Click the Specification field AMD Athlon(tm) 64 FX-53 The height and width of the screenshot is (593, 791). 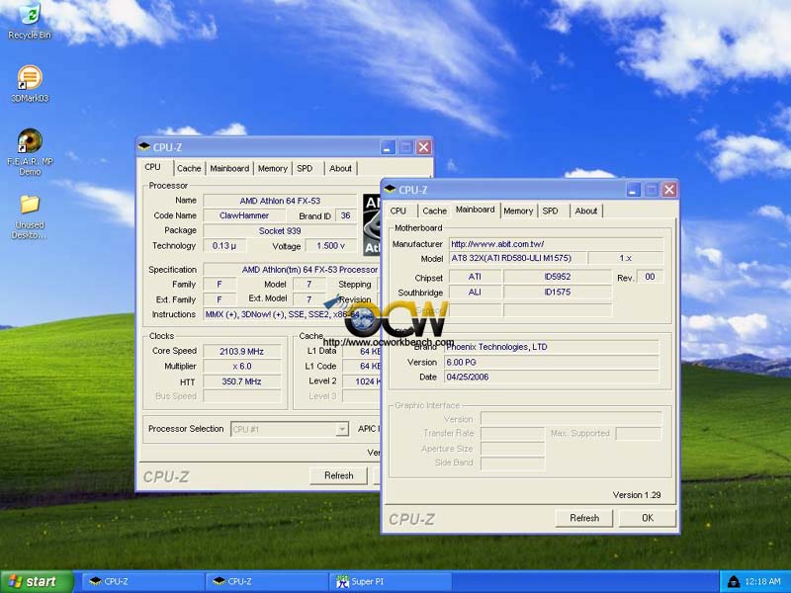[x=292, y=269]
